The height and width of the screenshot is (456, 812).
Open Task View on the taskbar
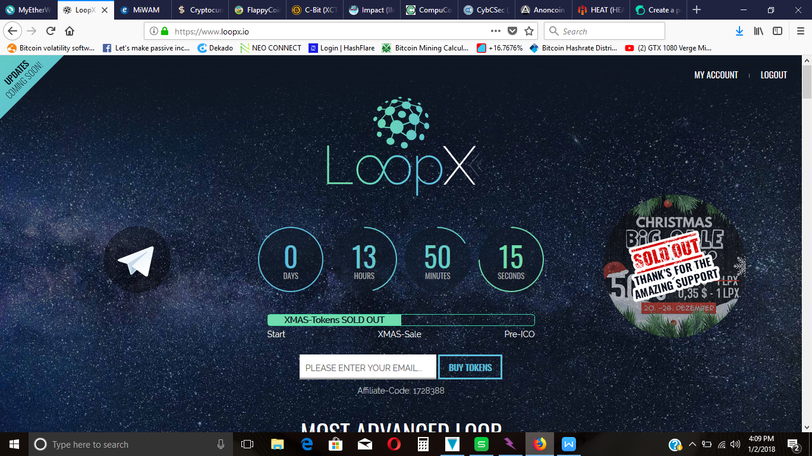247,444
